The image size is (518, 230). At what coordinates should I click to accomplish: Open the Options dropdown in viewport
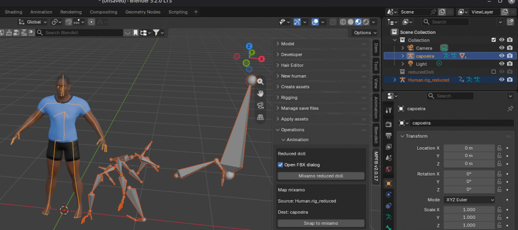point(365,33)
